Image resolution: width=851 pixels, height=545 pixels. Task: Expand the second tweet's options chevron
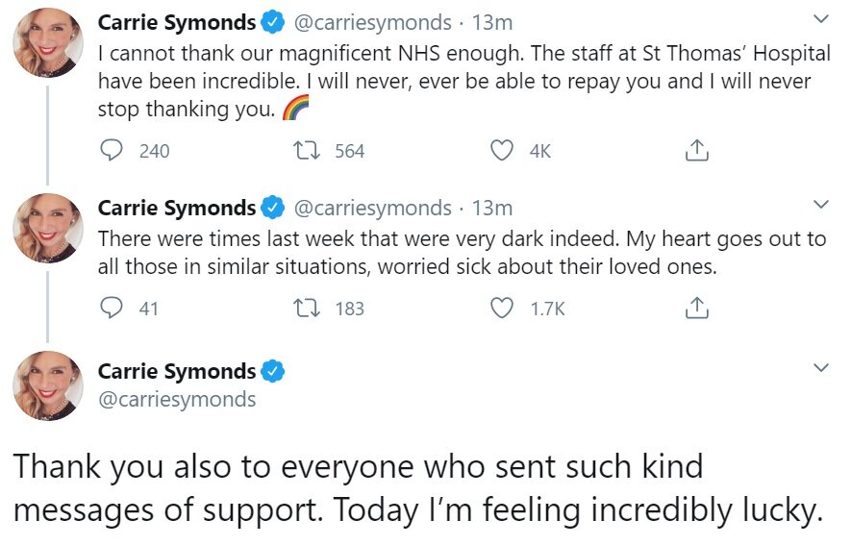[x=820, y=204]
